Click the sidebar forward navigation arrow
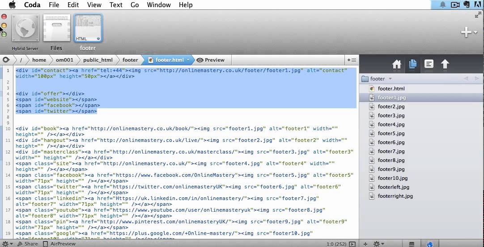Image resolution: width=484 pixels, height=247 pixels. point(476,79)
